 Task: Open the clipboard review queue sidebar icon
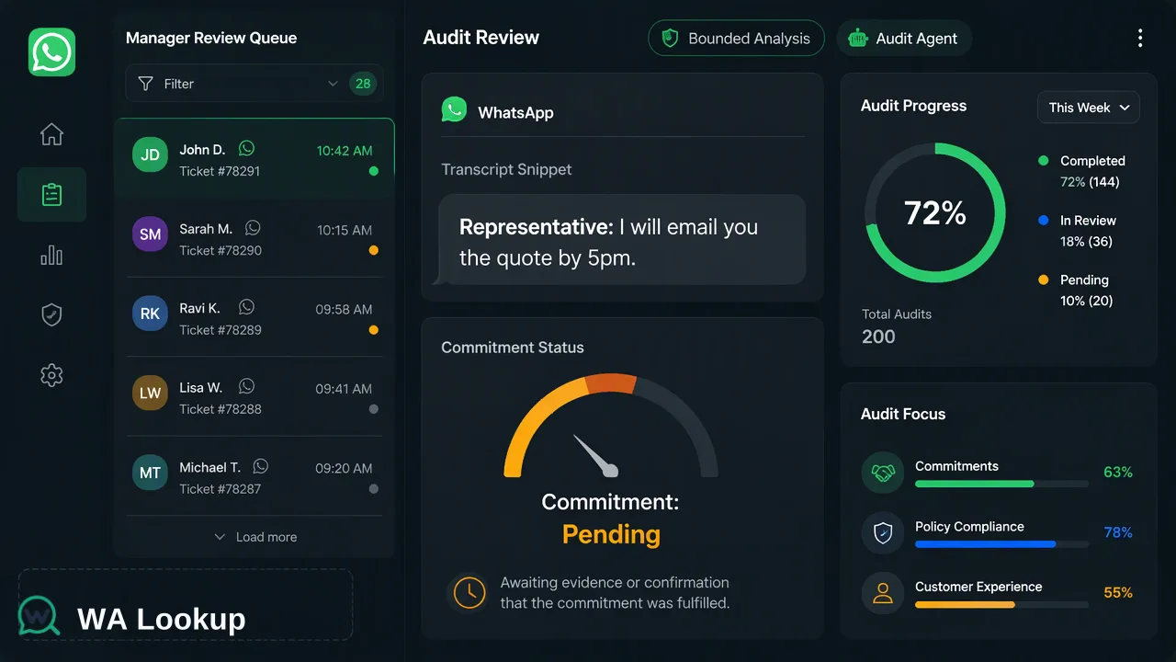(51, 194)
